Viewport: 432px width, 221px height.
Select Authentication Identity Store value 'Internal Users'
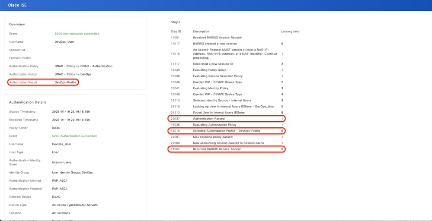point(61,162)
